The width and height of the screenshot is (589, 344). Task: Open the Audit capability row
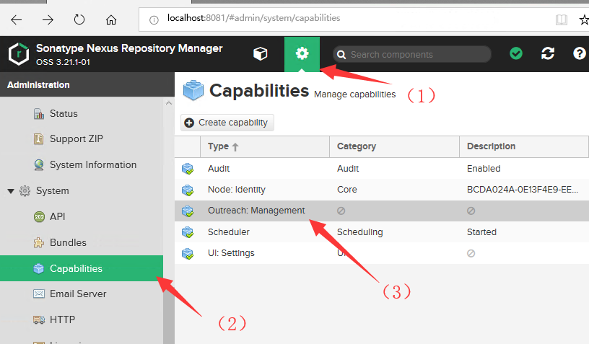(x=382, y=169)
